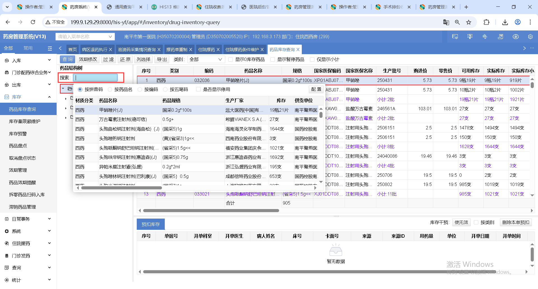Open the 类别 dropdown showing 全部
Screen dimensions: 538x289
(x=206, y=59)
